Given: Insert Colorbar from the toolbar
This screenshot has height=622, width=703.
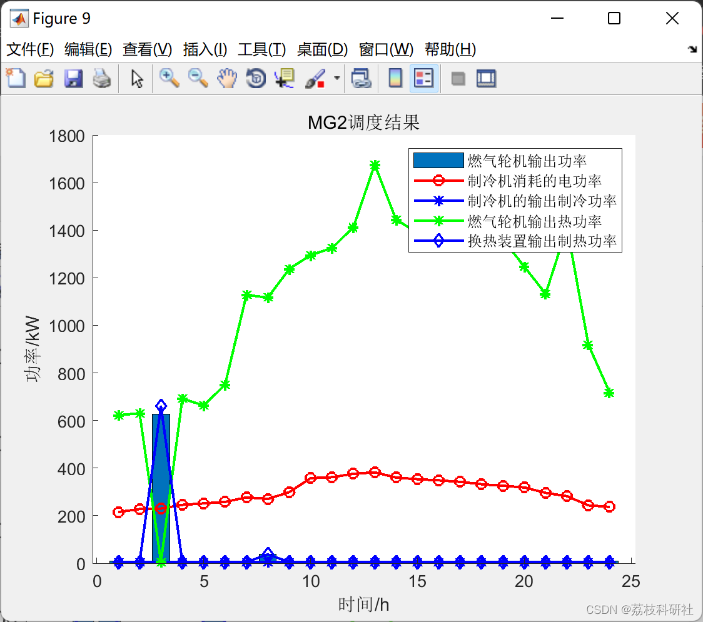Looking at the screenshot, I should click(x=395, y=78).
